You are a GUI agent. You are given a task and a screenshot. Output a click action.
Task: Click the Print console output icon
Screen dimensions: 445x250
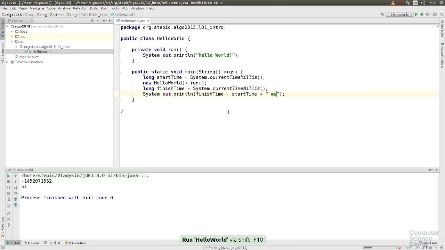15,199
